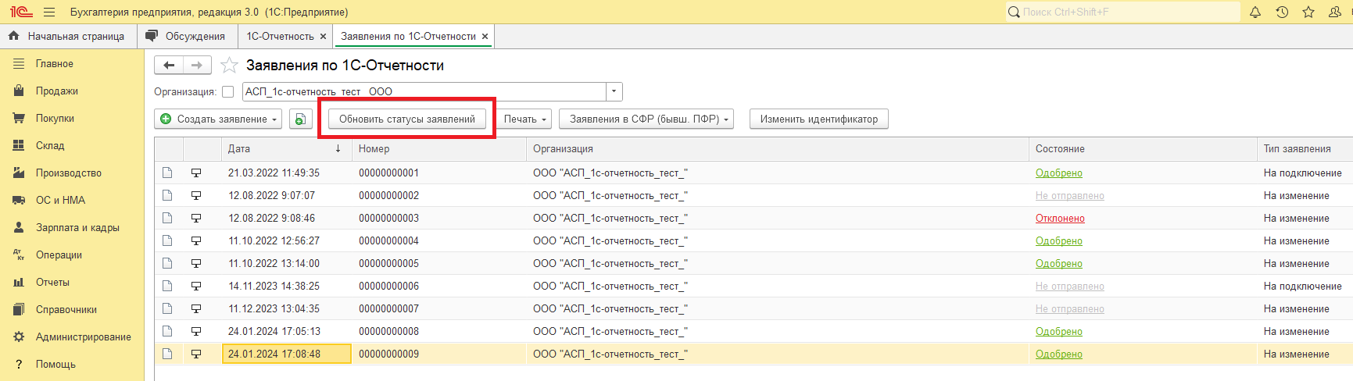Click the 1C logo icon
The image size is (1353, 381).
point(21,12)
